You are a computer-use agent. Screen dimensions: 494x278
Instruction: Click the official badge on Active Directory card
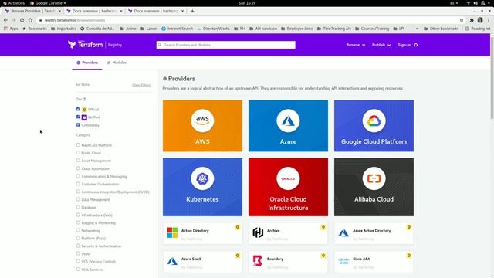[x=238, y=227]
